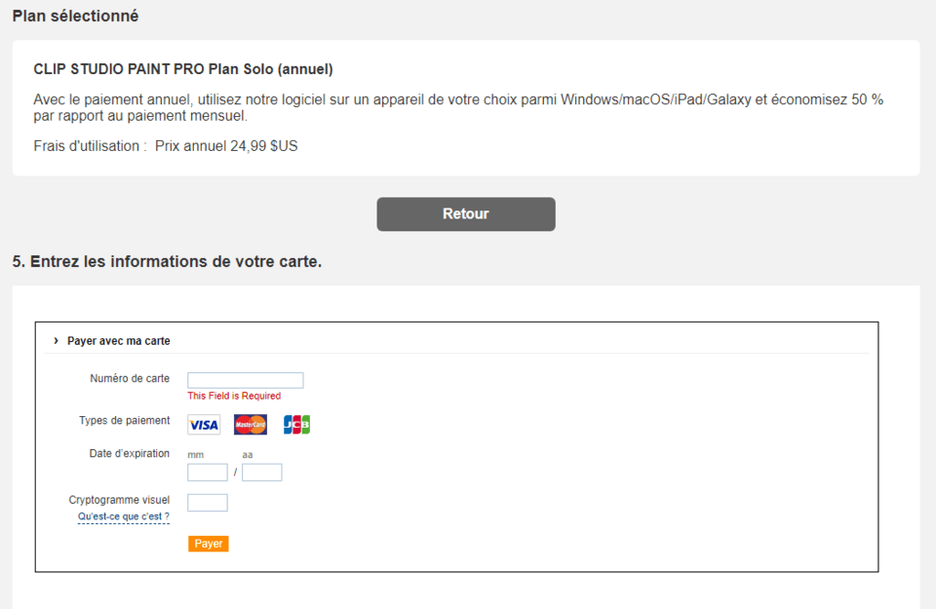This screenshot has width=936, height=609.
Task: Focus the Cryptogramme visuel input box
Action: (x=207, y=503)
